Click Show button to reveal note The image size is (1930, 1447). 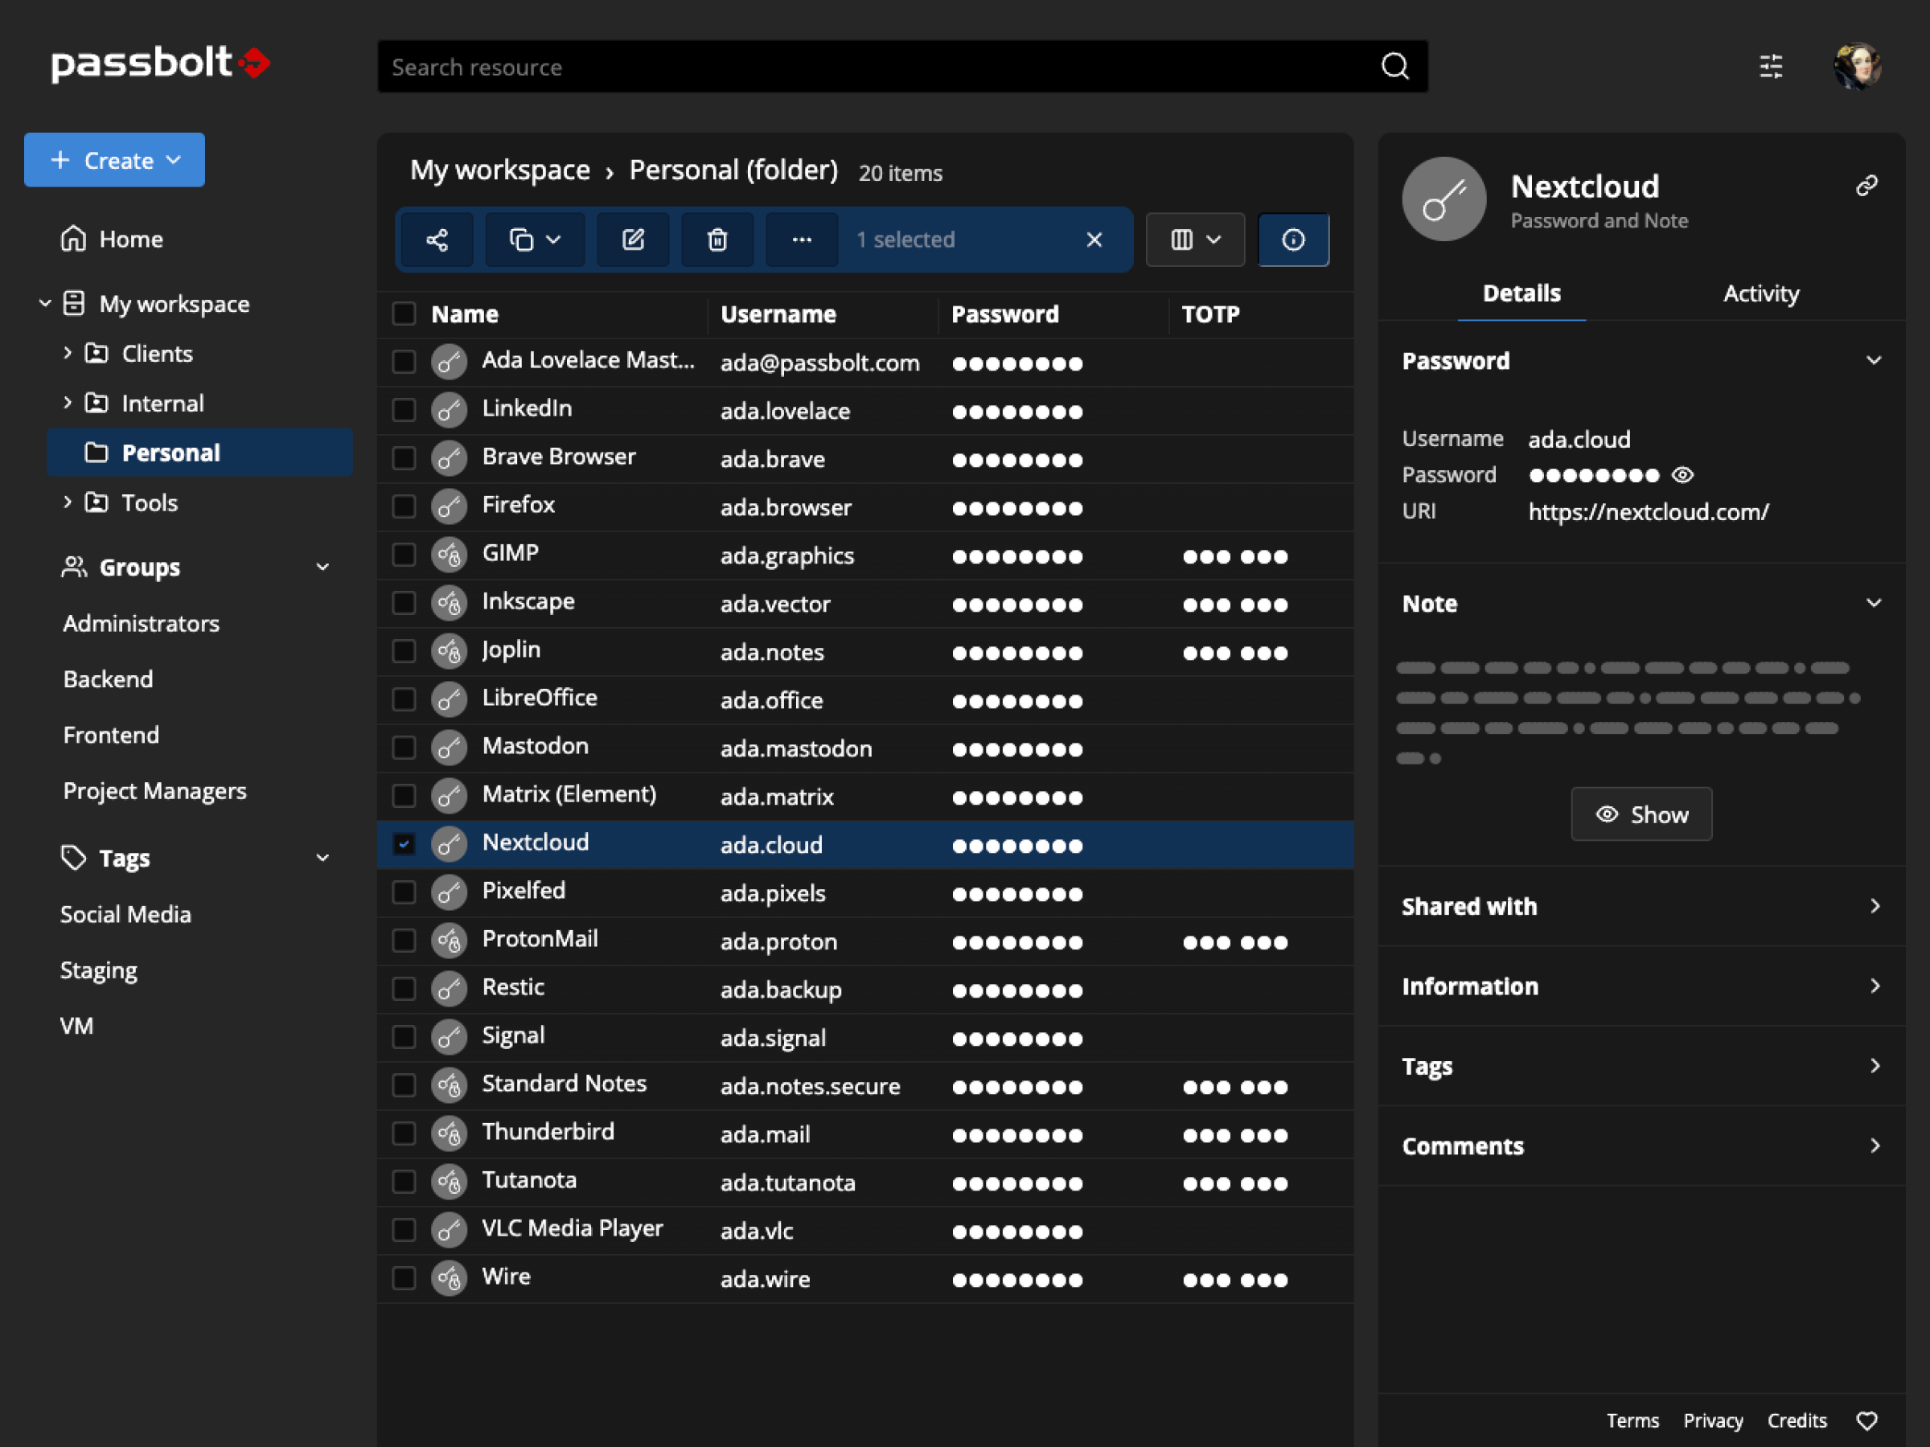1641,814
